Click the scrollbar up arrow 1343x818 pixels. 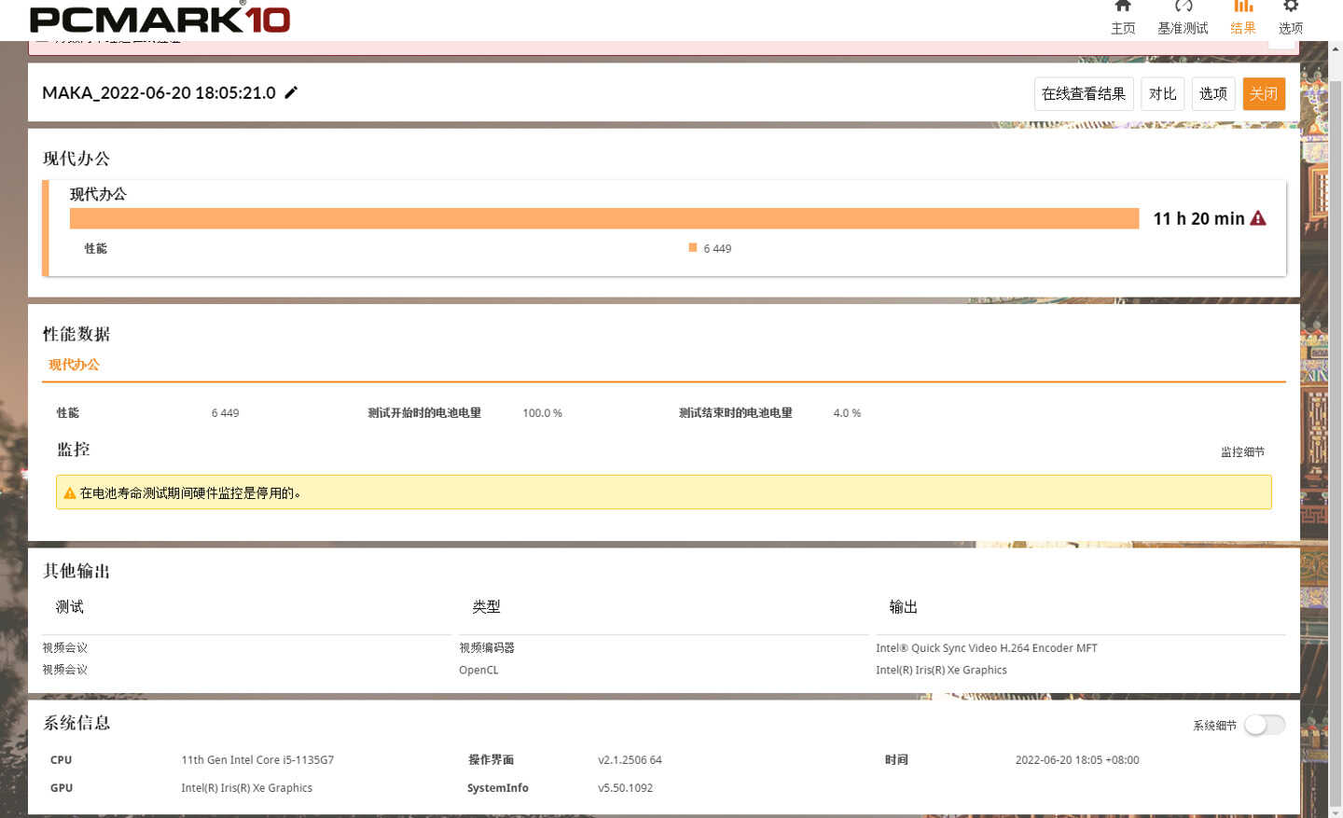point(1335,49)
